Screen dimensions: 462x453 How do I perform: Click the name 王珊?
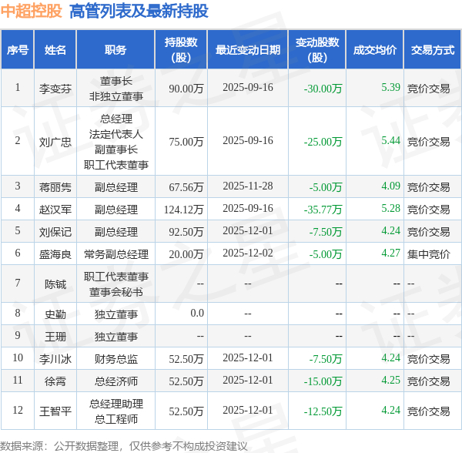(55, 337)
